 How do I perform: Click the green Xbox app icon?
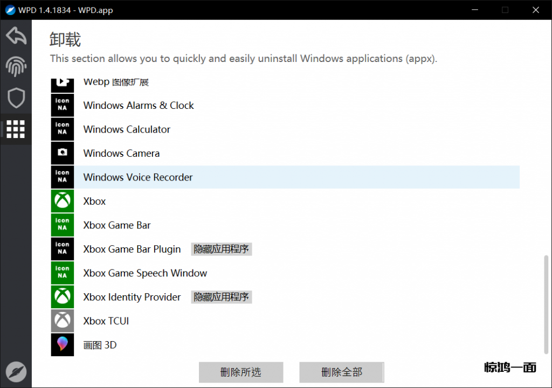coord(63,201)
